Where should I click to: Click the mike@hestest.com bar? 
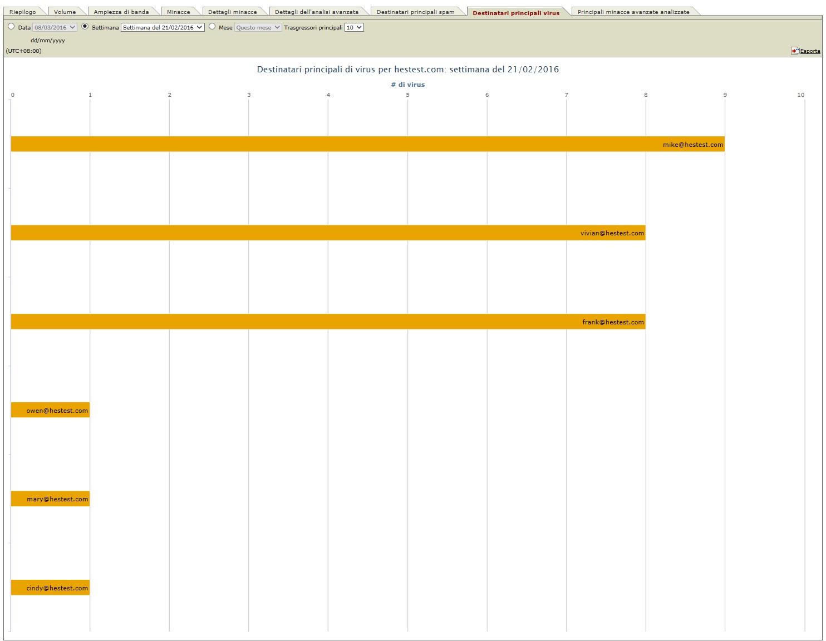click(x=367, y=144)
